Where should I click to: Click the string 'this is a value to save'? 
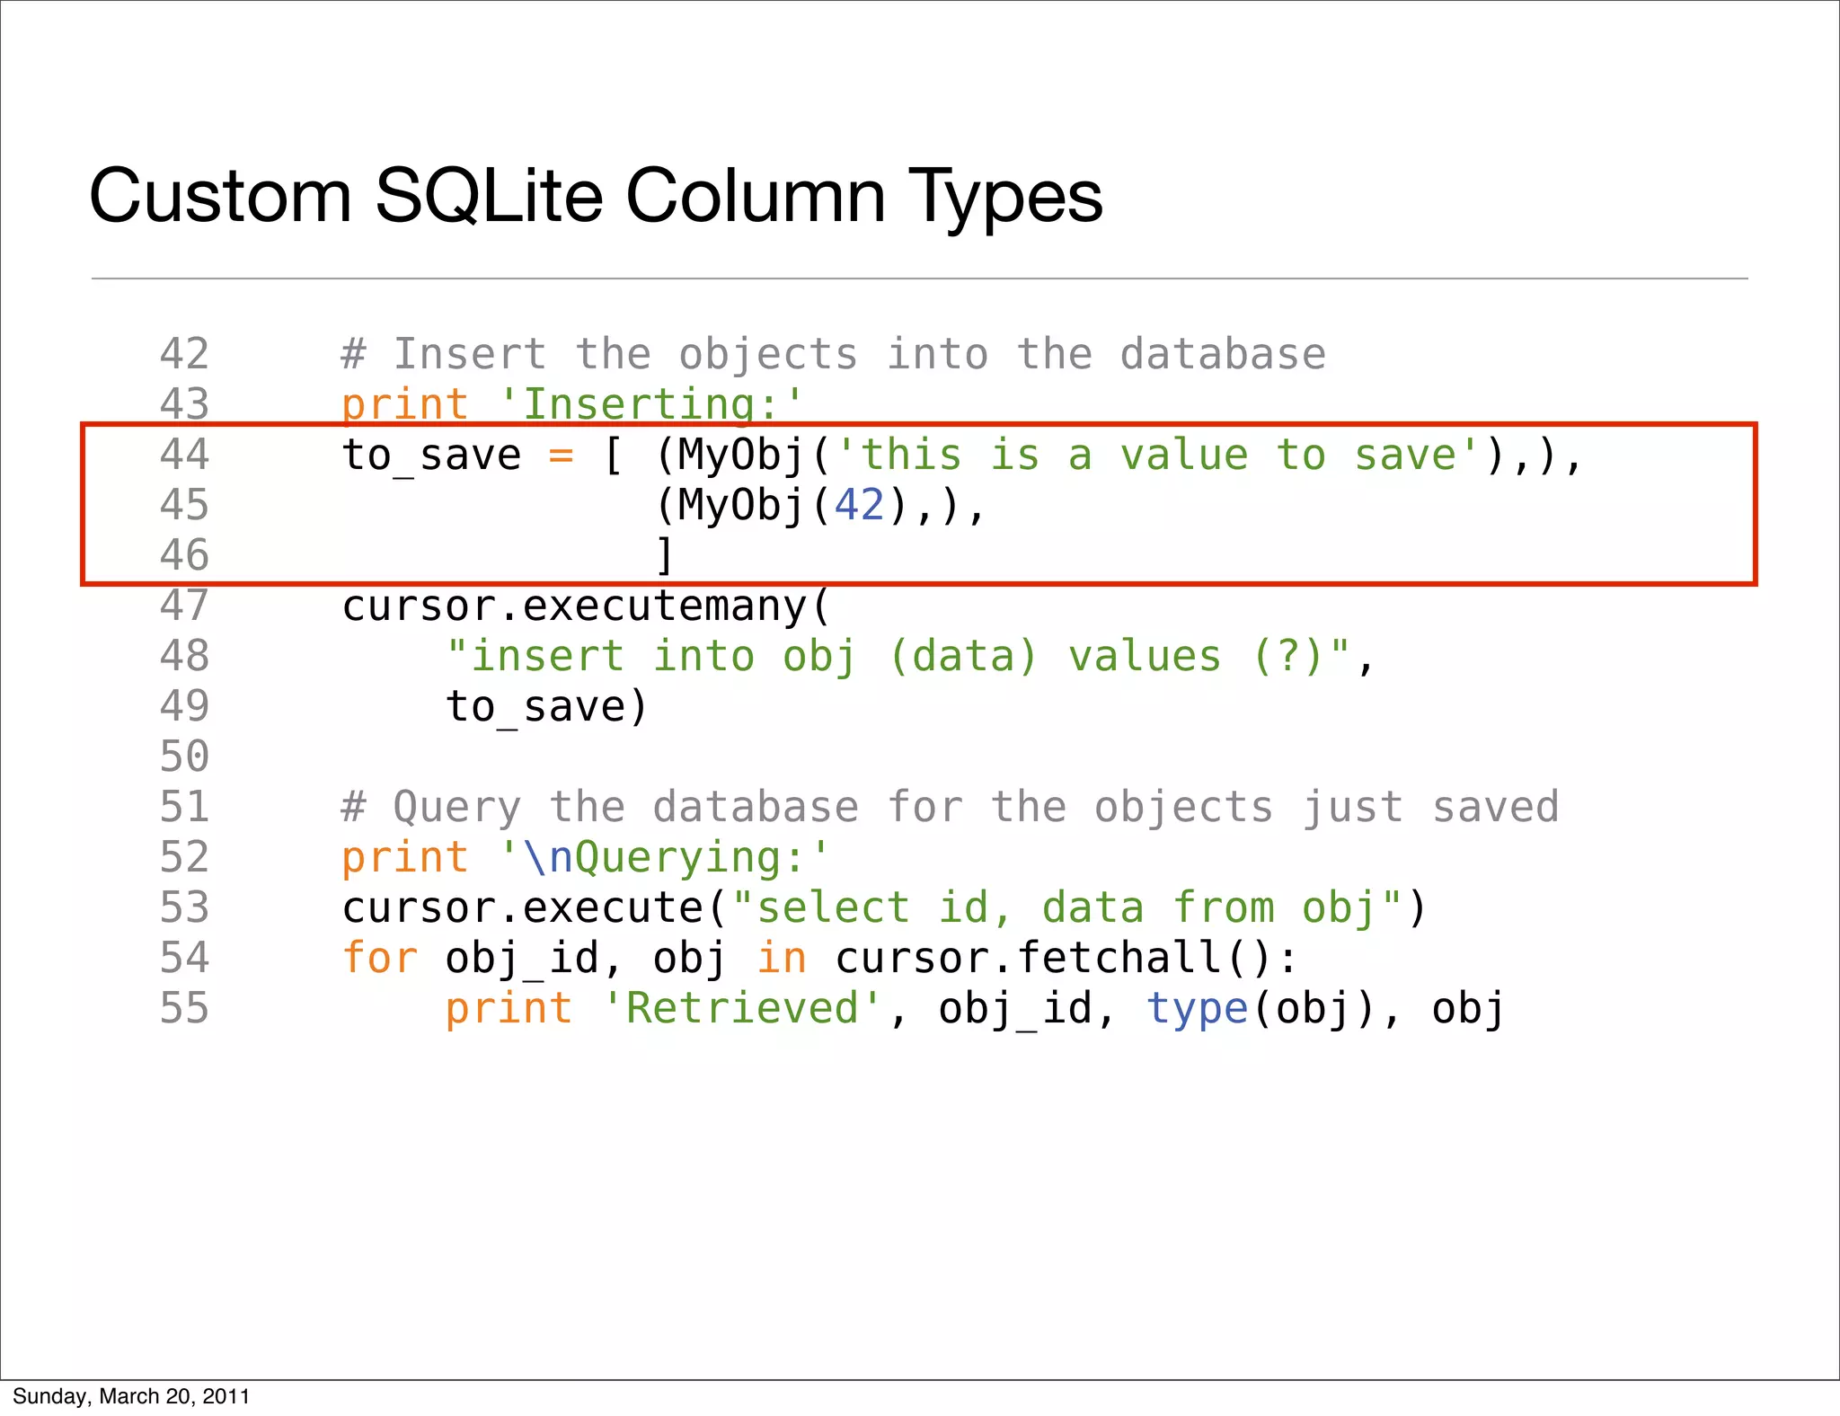(1159, 455)
